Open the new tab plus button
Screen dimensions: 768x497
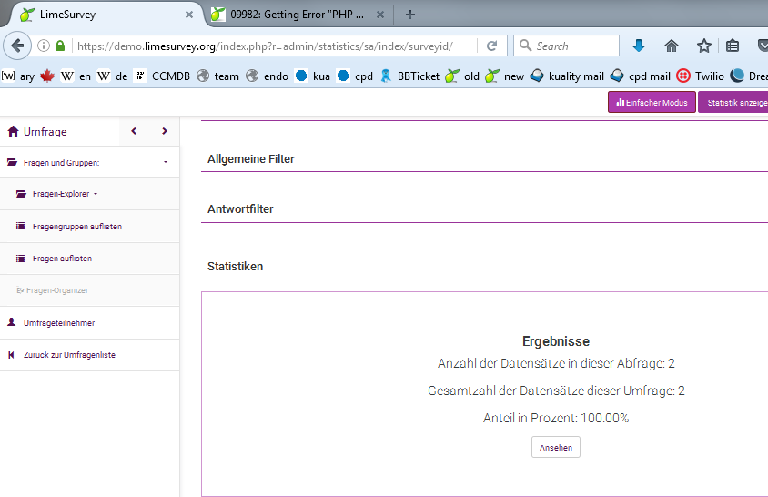pos(410,15)
